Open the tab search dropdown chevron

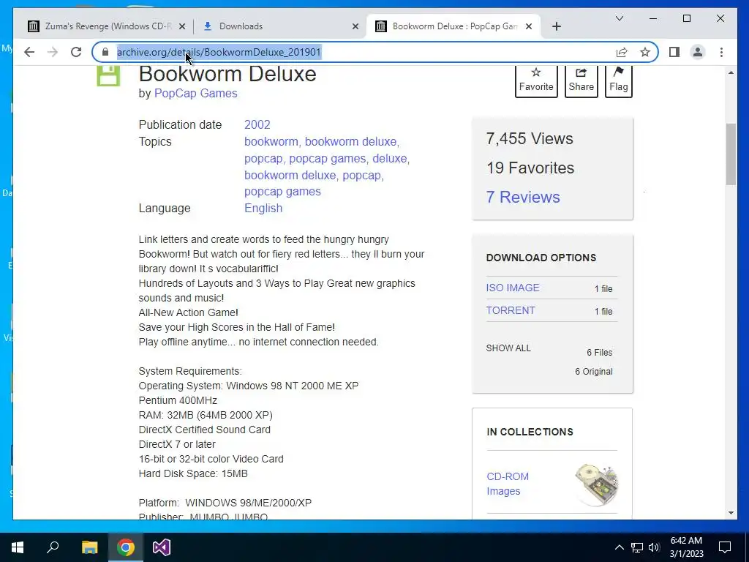point(620,18)
